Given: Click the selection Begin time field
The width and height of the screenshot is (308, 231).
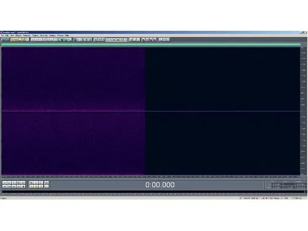Looking at the screenshot, I should tap(277, 184).
